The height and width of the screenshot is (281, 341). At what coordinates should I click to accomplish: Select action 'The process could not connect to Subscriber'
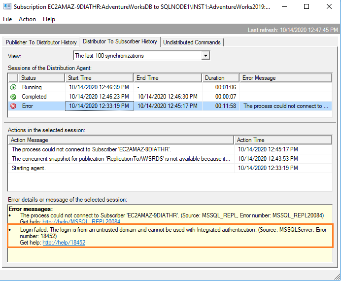[x=91, y=149]
